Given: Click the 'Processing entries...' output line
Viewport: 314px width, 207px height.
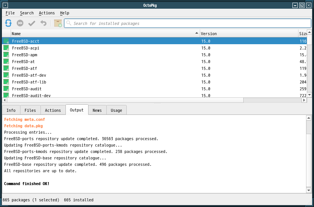Looking at the screenshot, I should (28, 132).
